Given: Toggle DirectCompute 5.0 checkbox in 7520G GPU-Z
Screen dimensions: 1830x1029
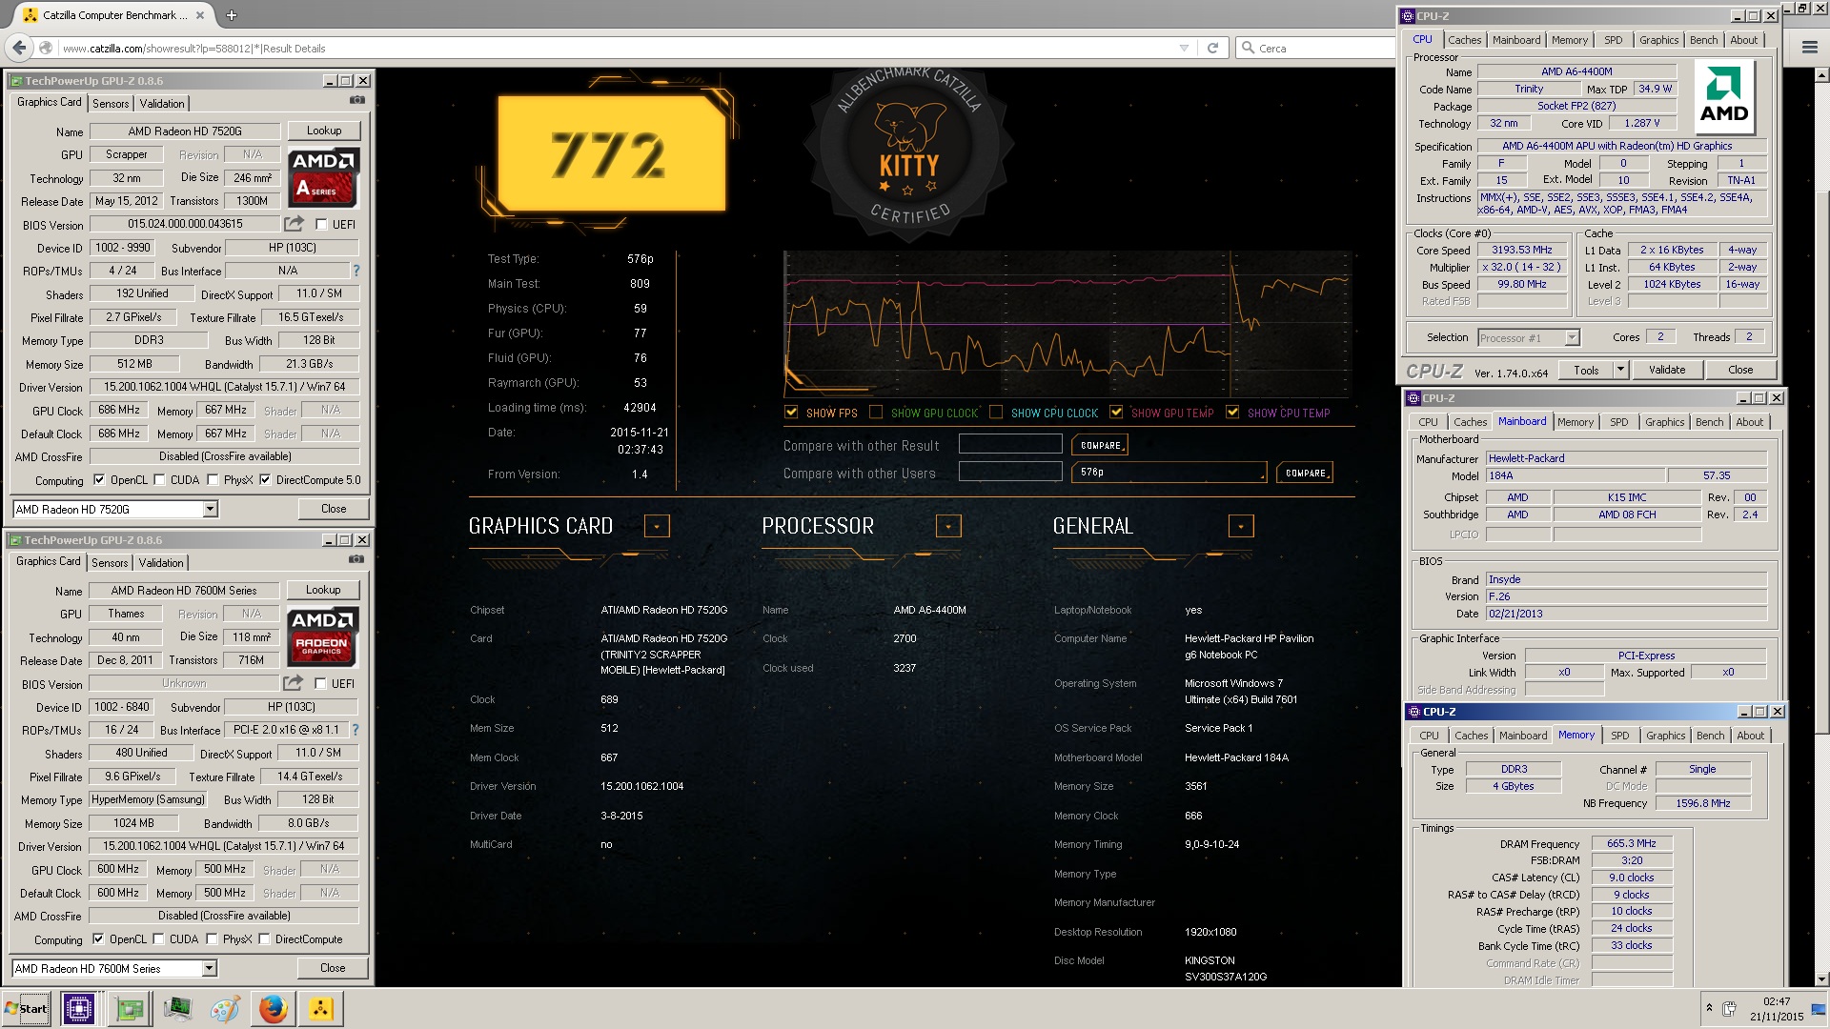Looking at the screenshot, I should (265, 479).
